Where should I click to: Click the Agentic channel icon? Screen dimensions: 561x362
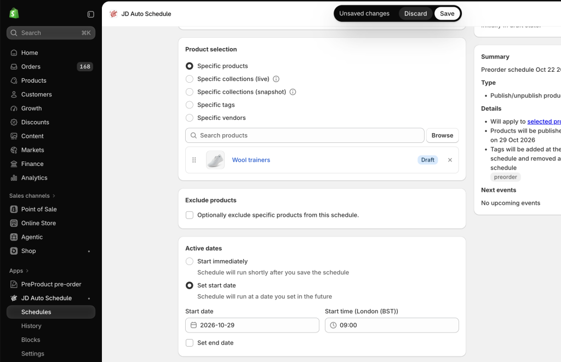pos(14,237)
